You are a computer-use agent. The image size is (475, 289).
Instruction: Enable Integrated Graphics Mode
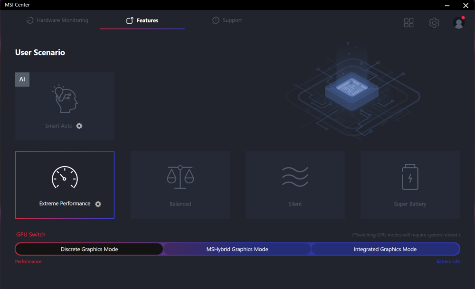(385, 249)
